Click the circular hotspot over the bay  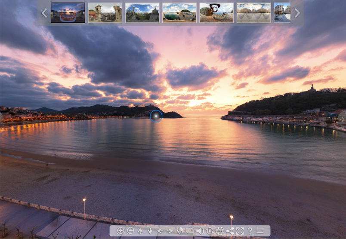point(156,116)
